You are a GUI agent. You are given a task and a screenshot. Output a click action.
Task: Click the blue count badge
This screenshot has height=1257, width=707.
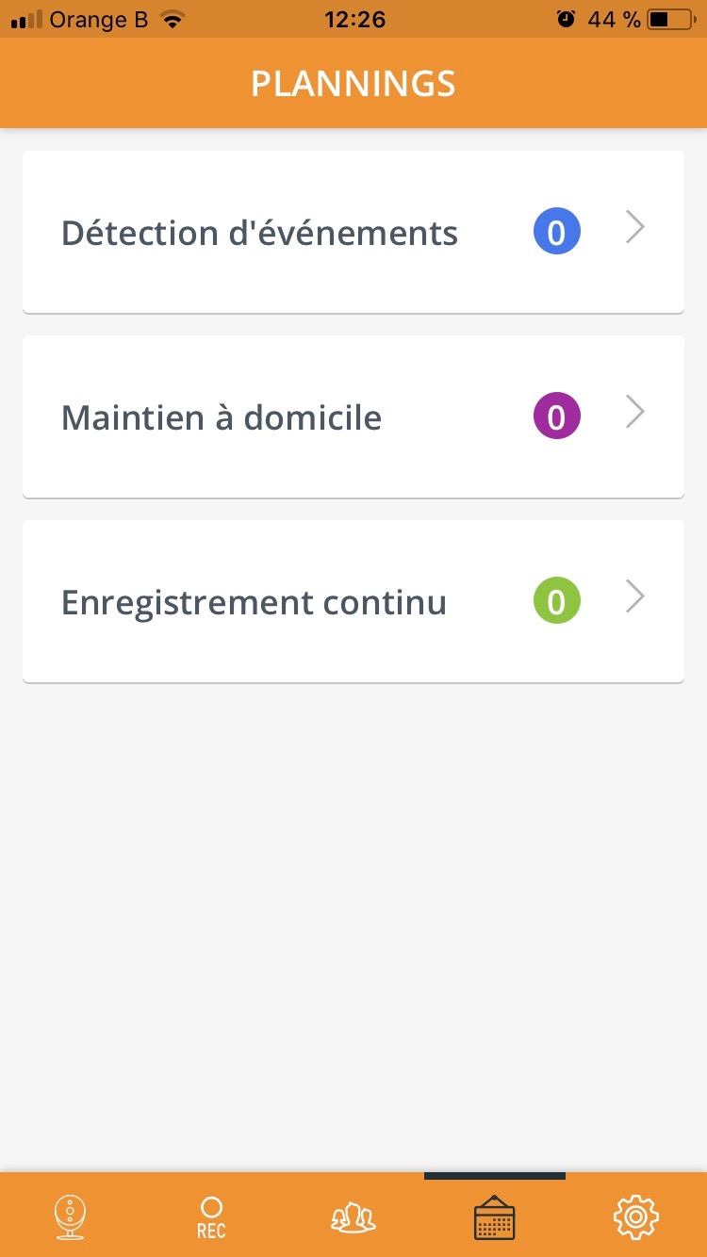tap(556, 232)
